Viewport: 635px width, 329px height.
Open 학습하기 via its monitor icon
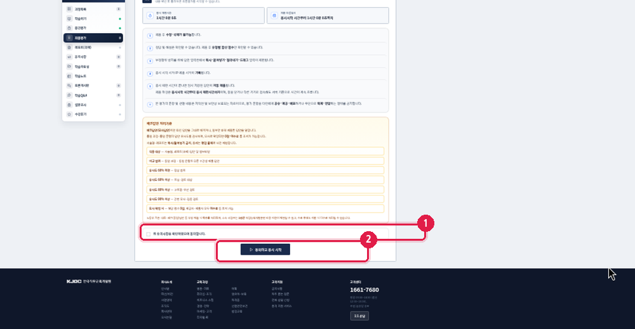(69, 18)
